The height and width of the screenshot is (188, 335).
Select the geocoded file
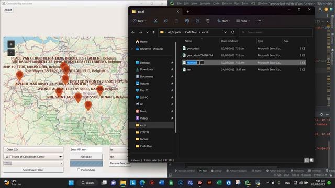243,49
